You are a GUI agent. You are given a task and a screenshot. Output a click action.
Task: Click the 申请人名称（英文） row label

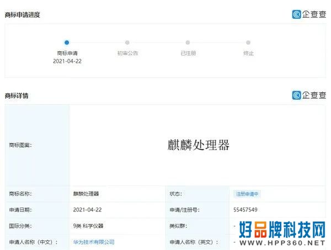(x=194, y=242)
